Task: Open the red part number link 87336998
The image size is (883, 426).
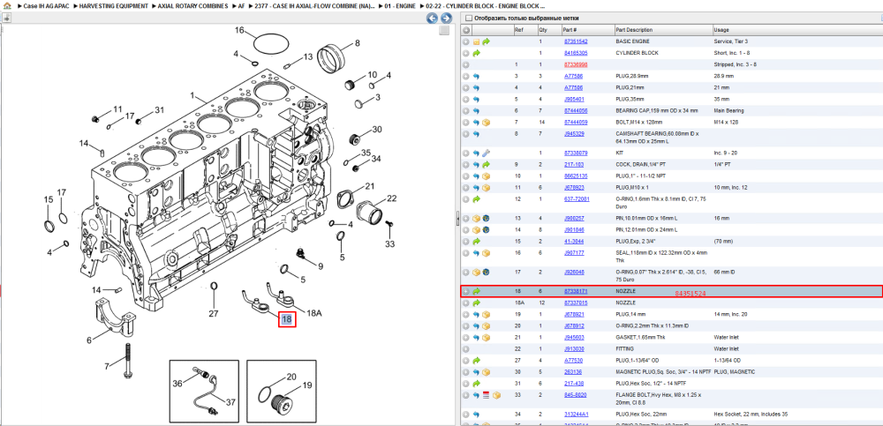Action: click(576, 64)
